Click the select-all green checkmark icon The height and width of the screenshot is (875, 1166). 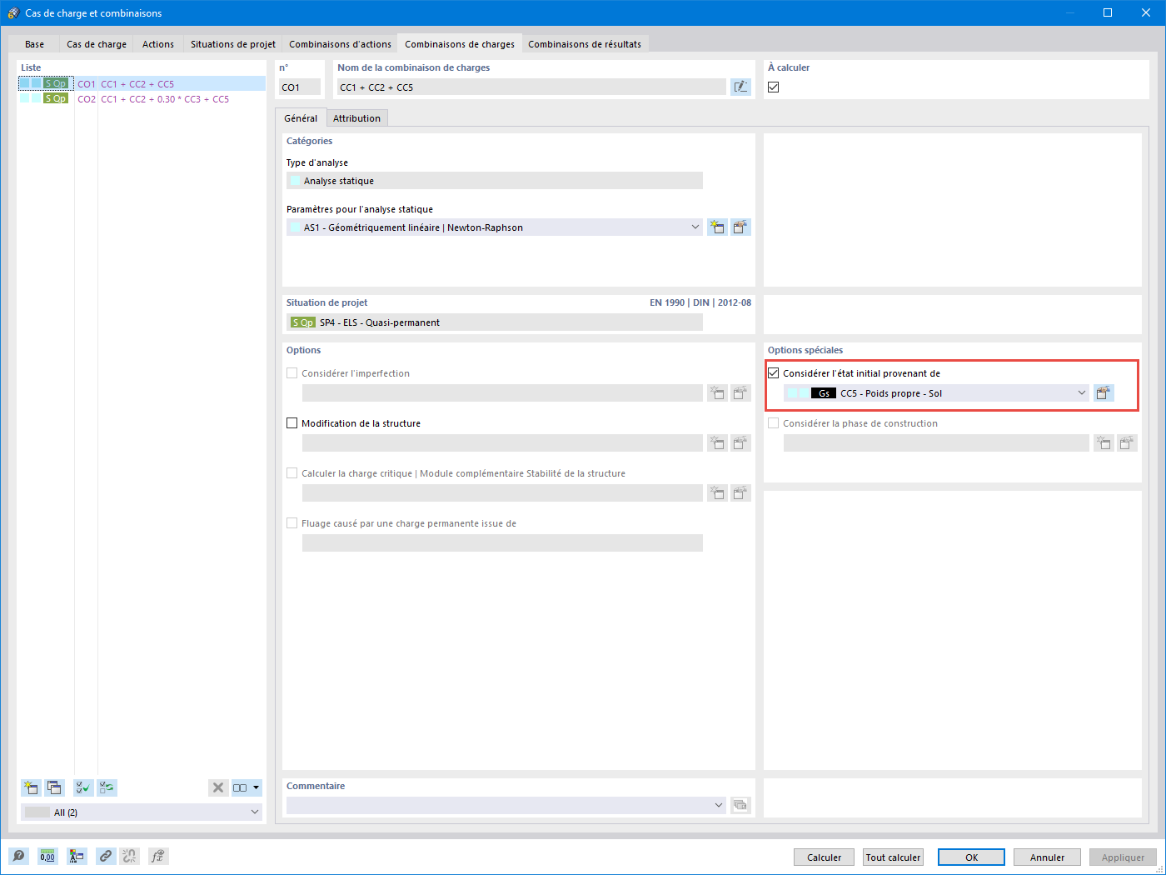[x=83, y=787]
